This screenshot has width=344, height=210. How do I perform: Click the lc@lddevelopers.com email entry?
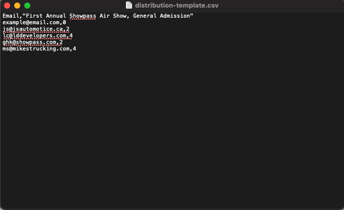click(34, 35)
